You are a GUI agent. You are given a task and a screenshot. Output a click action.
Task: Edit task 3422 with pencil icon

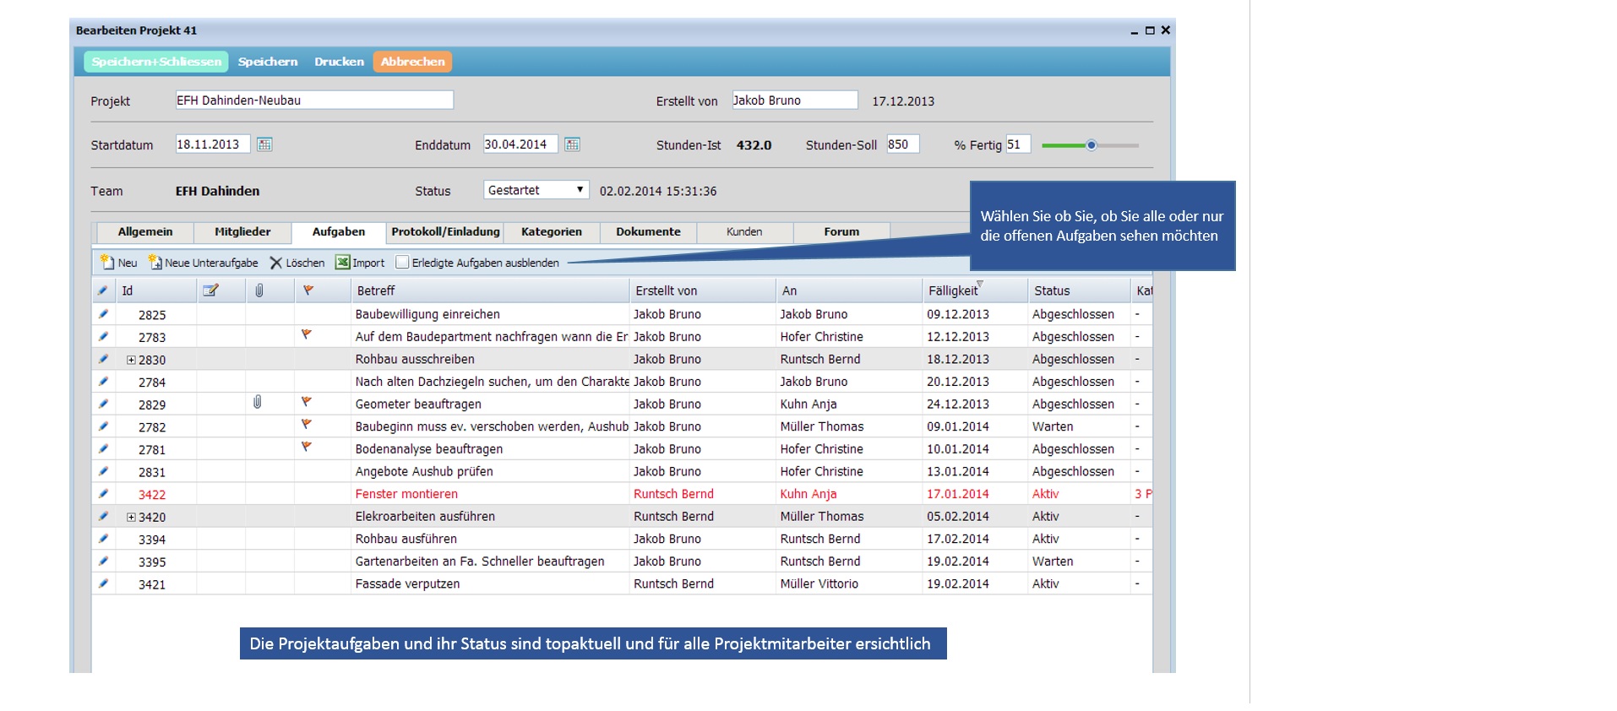(x=103, y=493)
